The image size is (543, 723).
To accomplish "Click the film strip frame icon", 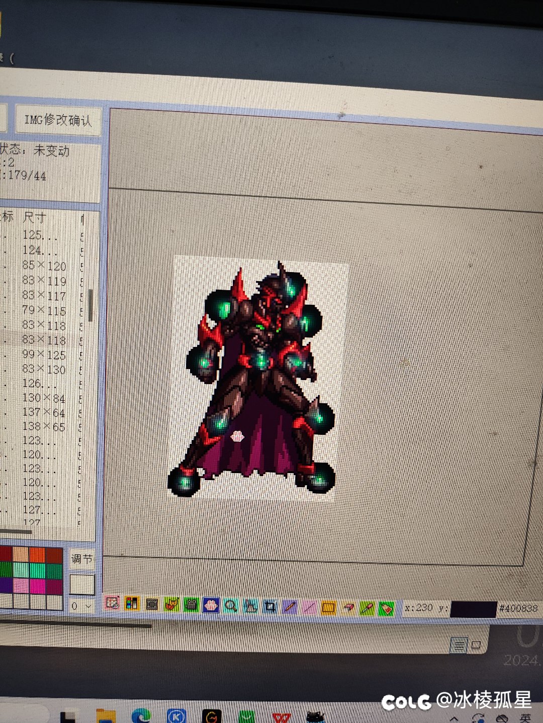I will pos(151,604).
